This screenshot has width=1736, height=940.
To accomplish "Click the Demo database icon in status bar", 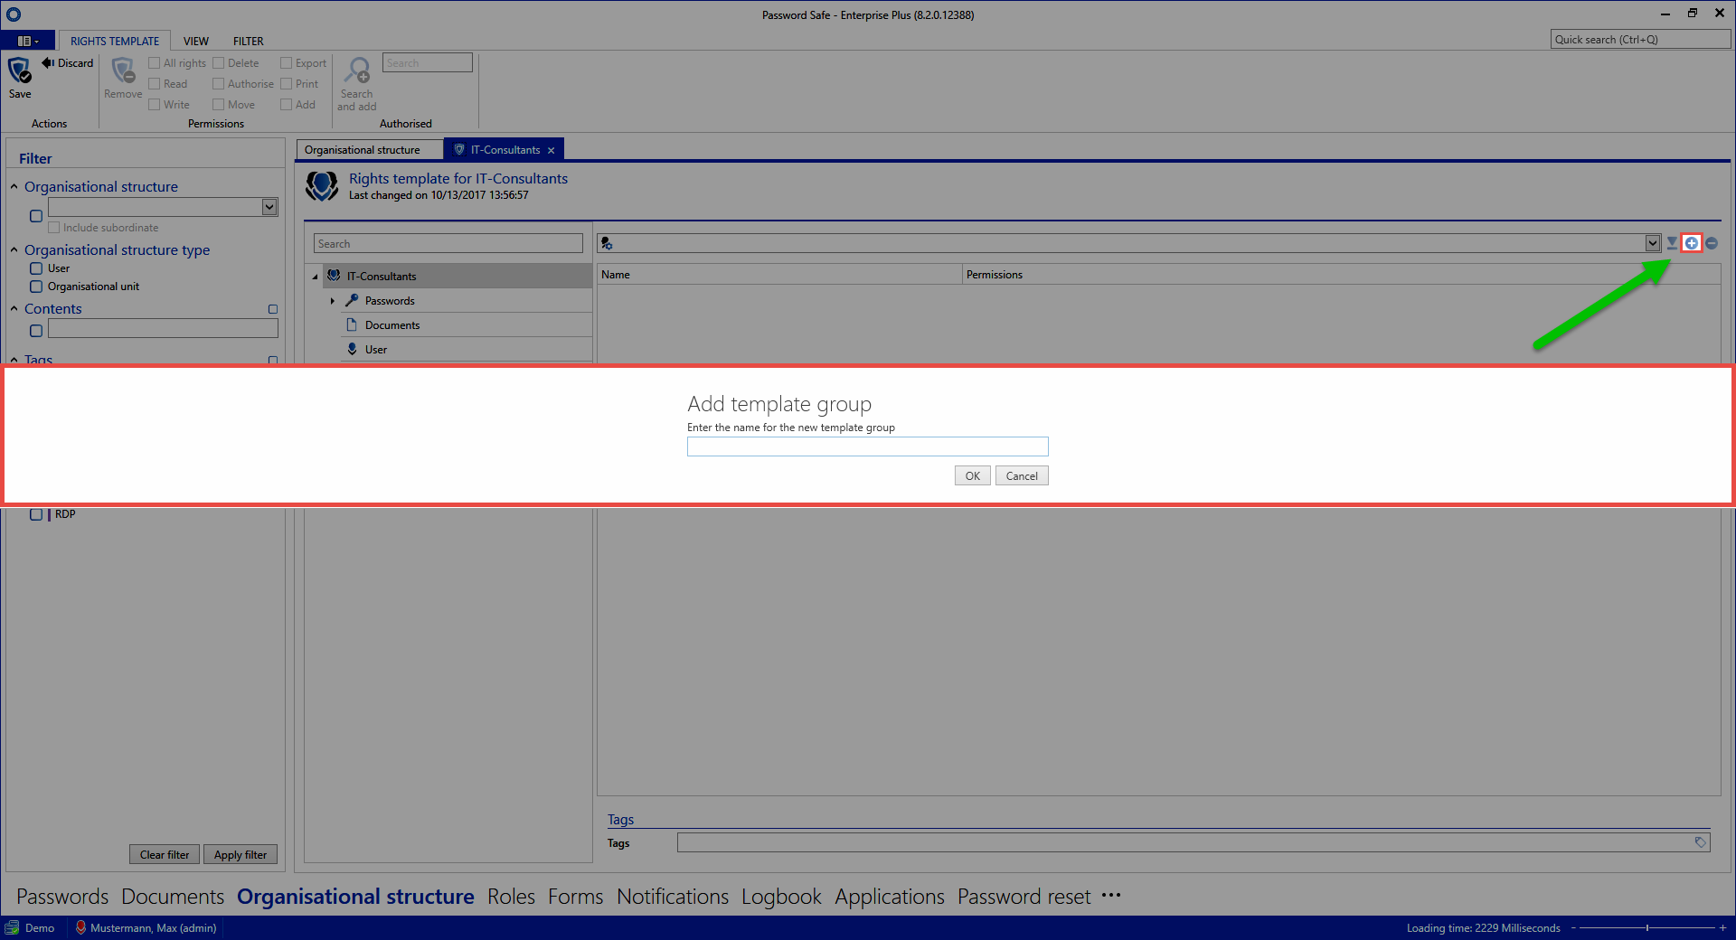I will point(12,927).
